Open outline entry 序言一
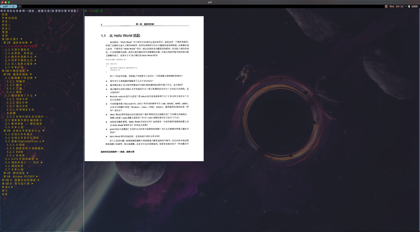Viewport: 420px width, 232px height. (x=6, y=22)
